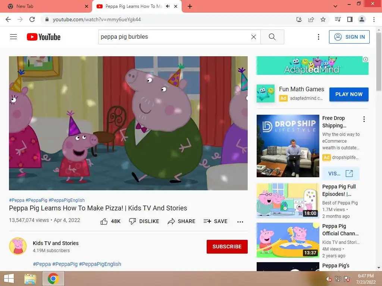Subscribe to Kids TV and Stories
The width and height of the screenshot is (382, 286).
coord(227,247)
